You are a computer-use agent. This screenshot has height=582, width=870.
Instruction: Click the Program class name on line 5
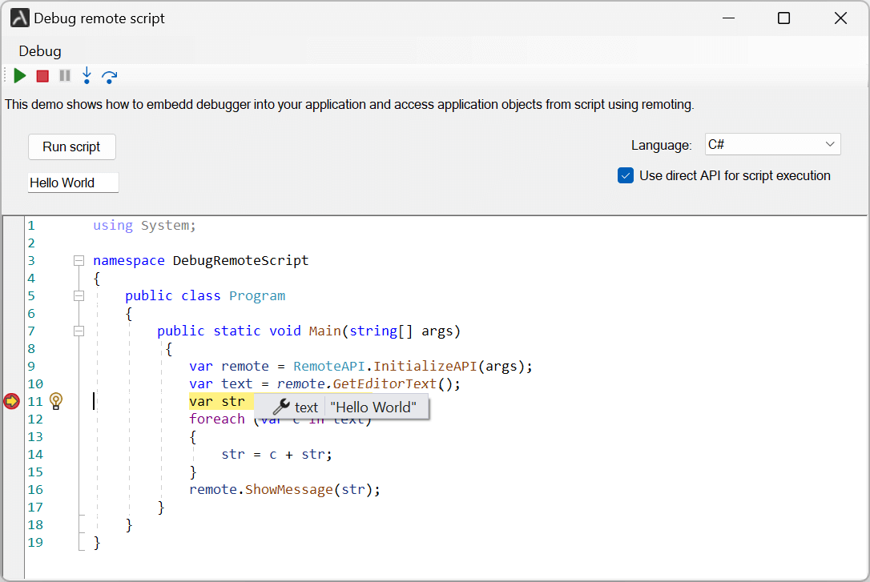257,296
